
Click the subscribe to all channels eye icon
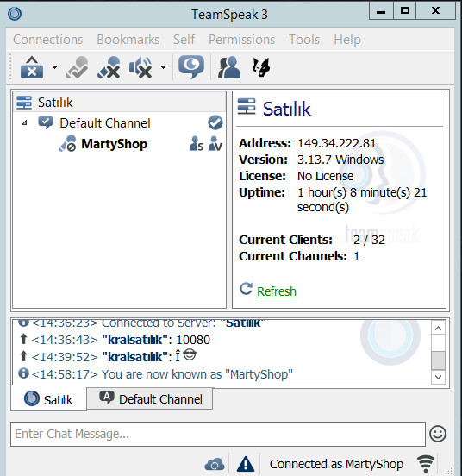coord(191,67)
